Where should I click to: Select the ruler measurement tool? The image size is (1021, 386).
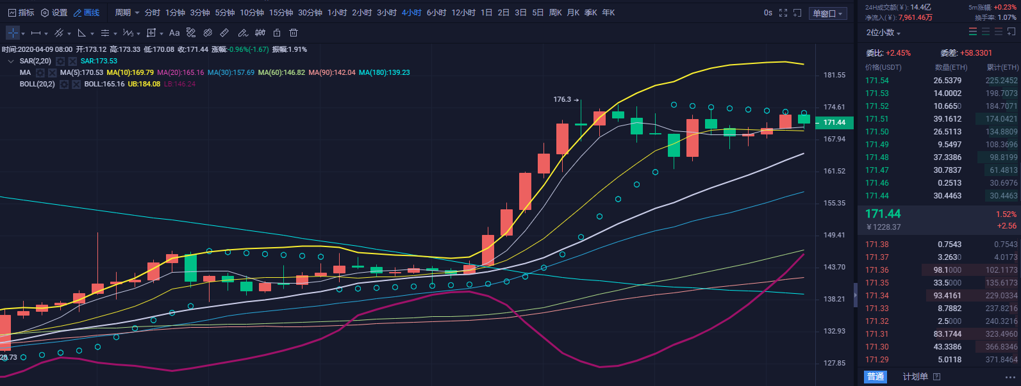pos(224,33)
